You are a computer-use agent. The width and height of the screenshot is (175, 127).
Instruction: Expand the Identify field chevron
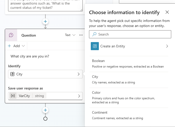pyautogui.click(x=79, y=74)
